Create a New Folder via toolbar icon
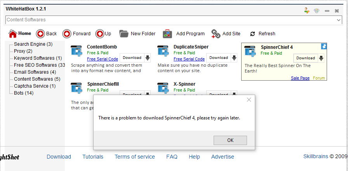The image size is (348, 171). coord(124,34)
